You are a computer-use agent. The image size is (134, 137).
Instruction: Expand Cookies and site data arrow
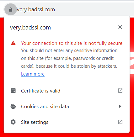point(120,106)
